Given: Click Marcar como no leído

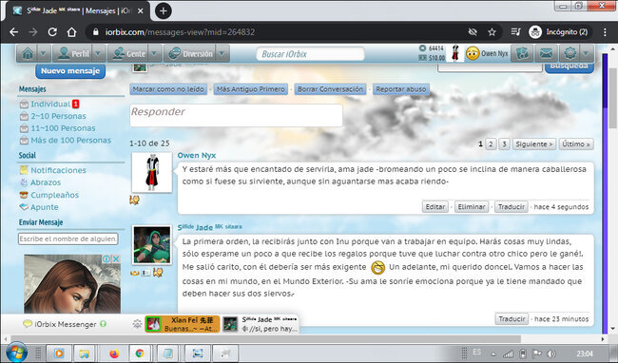Looking at the screenshot, I should point(168,89).
